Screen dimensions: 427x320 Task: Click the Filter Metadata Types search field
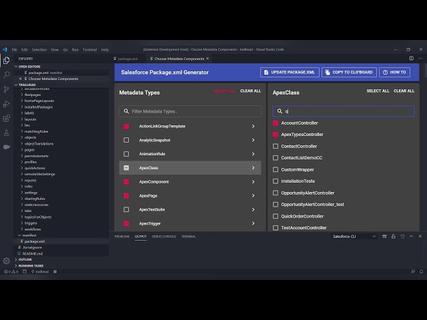(x=190, y=111)
